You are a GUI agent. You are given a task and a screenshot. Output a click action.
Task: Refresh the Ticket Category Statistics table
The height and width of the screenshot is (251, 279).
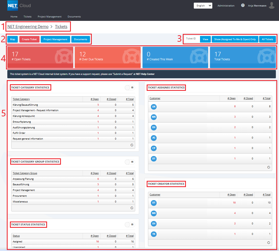(x=132, y=145)
